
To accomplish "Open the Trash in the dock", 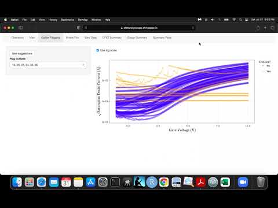I will pyautogui.click(x=261, y=182).
